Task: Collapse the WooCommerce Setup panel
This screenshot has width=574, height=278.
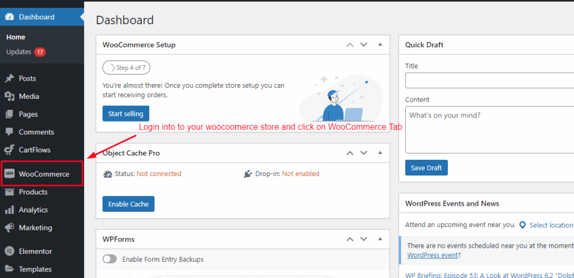Action: coord(379,44)
